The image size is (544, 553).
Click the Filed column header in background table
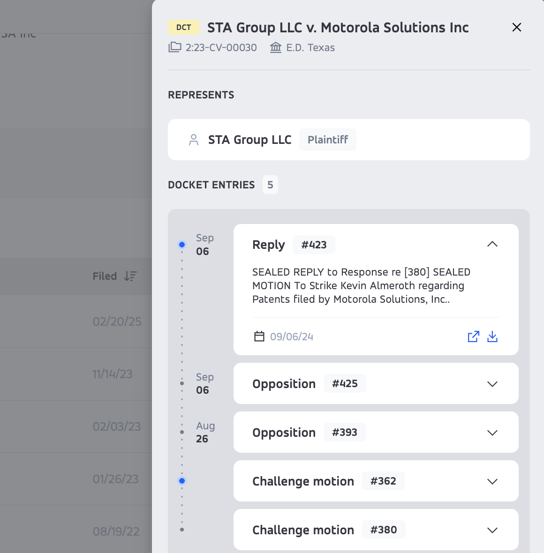tap(105, 276)
